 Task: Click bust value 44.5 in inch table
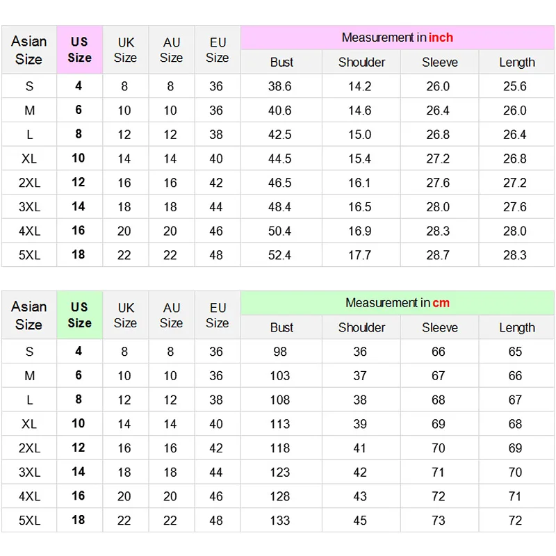pyautogui.click(x=280, y=158)
